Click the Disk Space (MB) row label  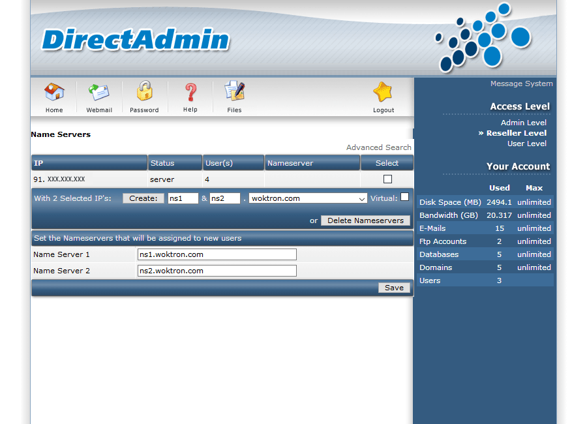(x=450, y=202)
